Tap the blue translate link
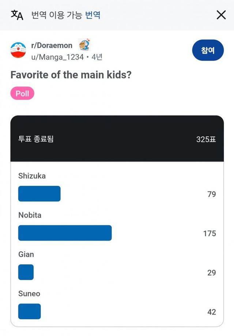The image size is (234, 336). [x=93, y=15]
